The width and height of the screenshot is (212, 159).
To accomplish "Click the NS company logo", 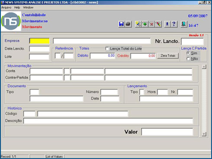I will 11,21.
